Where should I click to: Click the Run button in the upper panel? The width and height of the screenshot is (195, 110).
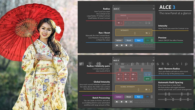(x=139, y=40)
